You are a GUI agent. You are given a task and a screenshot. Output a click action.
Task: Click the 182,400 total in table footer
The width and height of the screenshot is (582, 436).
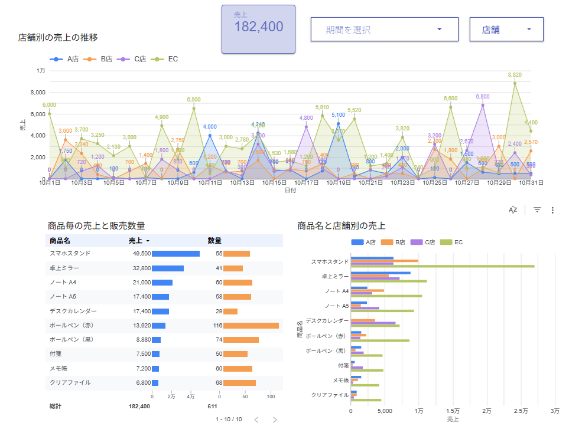pos(139,407)
